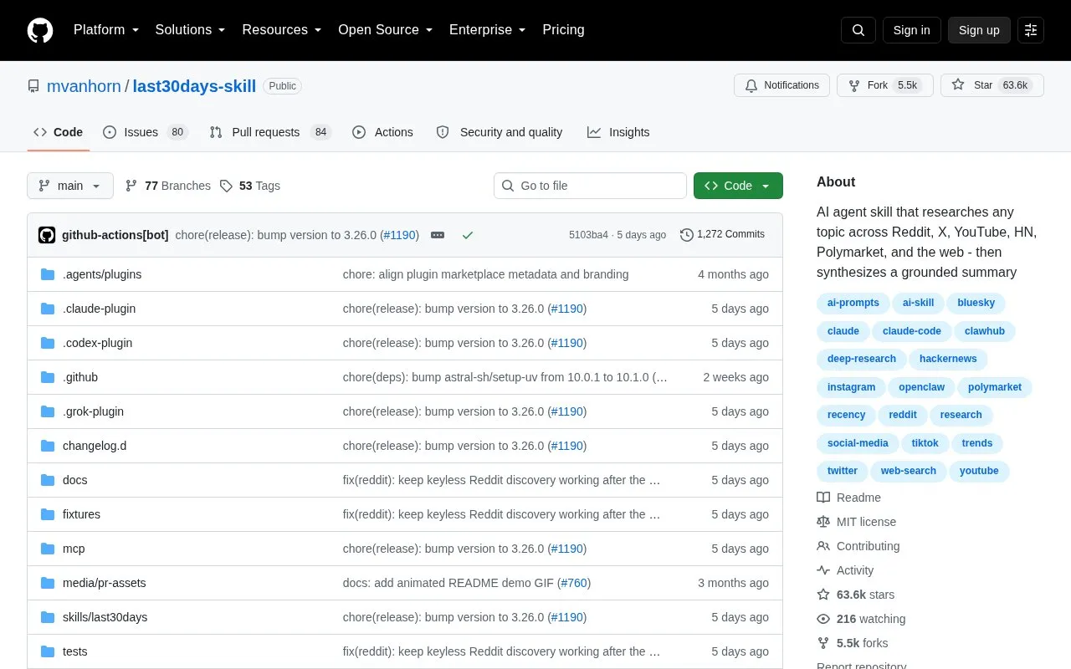This screenshot has height=669, width=1071.
Task: Click the star icon next to 63.6k stars
Action: [x=823, y=595]
